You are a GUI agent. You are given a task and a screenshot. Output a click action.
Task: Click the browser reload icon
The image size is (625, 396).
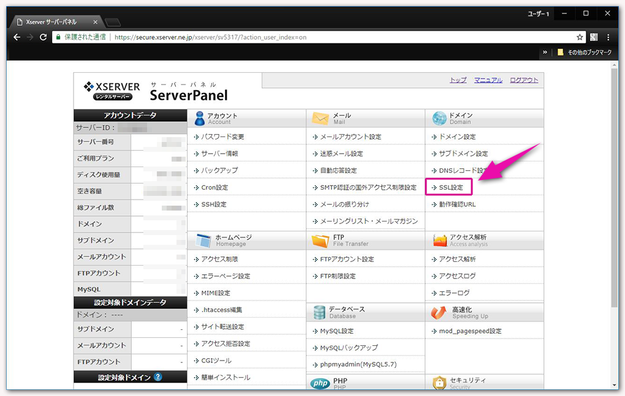click(42, 37)
